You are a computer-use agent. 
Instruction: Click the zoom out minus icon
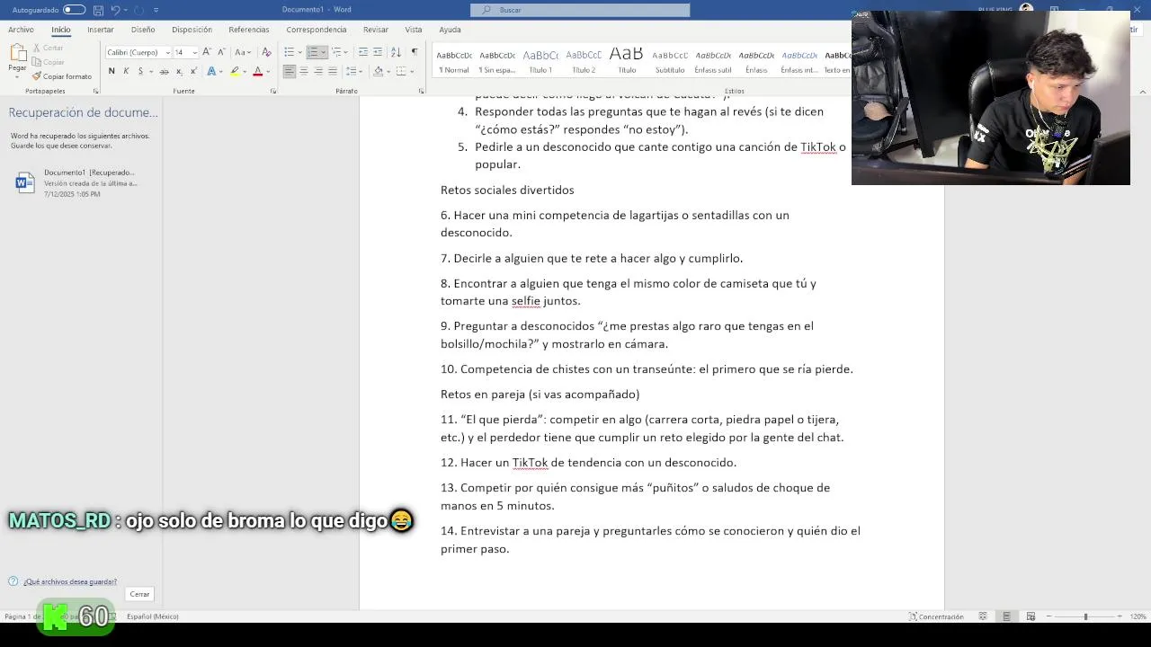[1048, 616]
